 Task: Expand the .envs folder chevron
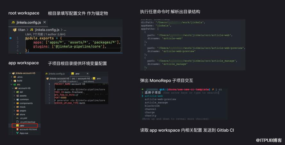[12, 77]
